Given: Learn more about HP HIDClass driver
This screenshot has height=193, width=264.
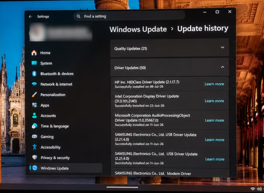Looking at the screenshot, I should click(214, 84).
